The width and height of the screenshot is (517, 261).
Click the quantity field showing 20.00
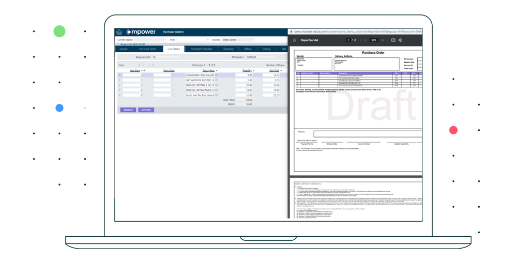click(244, 85)
